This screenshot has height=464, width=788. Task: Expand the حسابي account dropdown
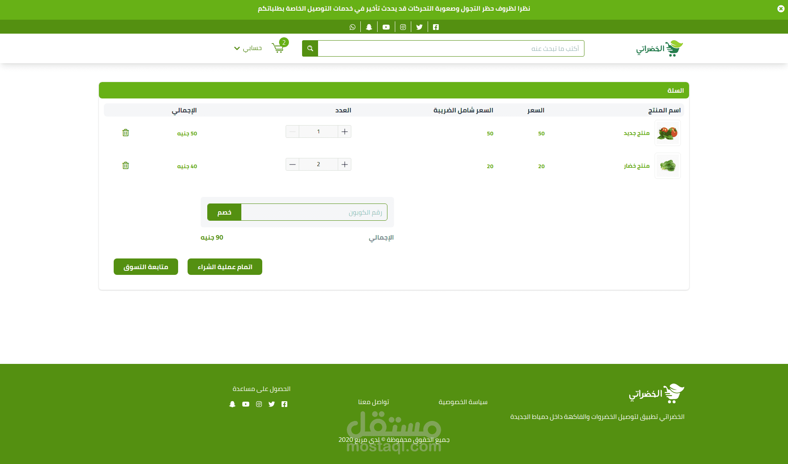[248, 48]
